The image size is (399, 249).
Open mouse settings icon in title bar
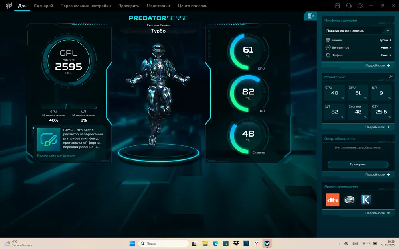337,6
